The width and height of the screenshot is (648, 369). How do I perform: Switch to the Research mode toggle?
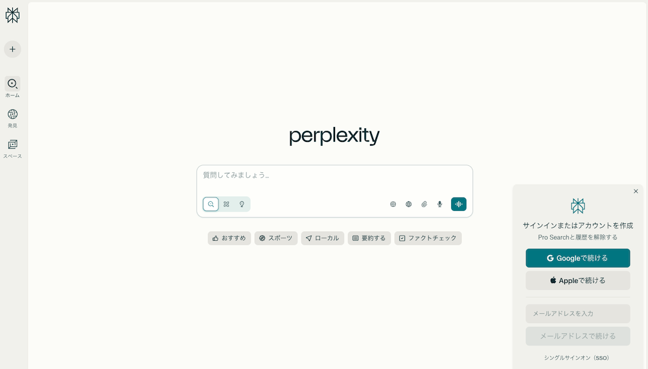(226, 204)
